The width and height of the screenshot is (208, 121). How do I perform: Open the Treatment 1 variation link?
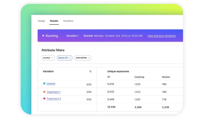tap(54, 92)
